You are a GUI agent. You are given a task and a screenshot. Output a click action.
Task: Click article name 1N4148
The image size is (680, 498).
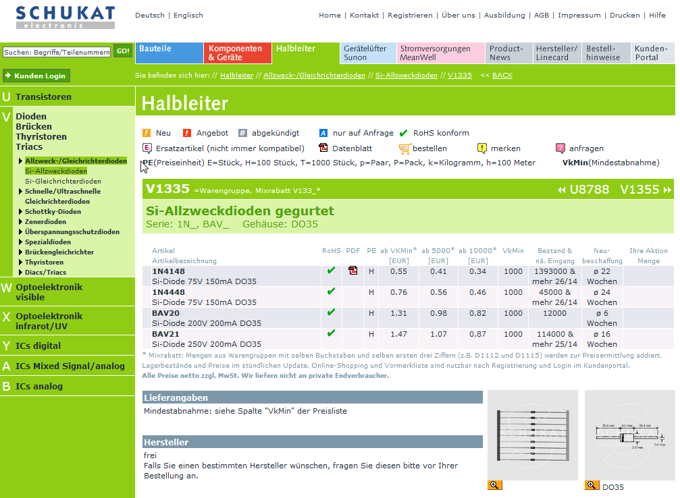click(168, 271)
